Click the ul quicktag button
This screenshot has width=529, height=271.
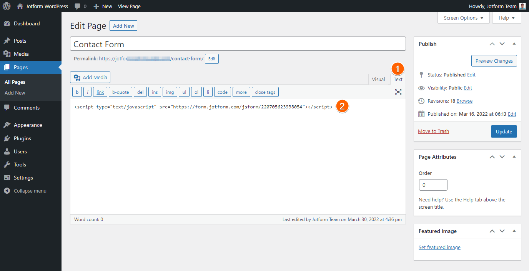[184, 92]
